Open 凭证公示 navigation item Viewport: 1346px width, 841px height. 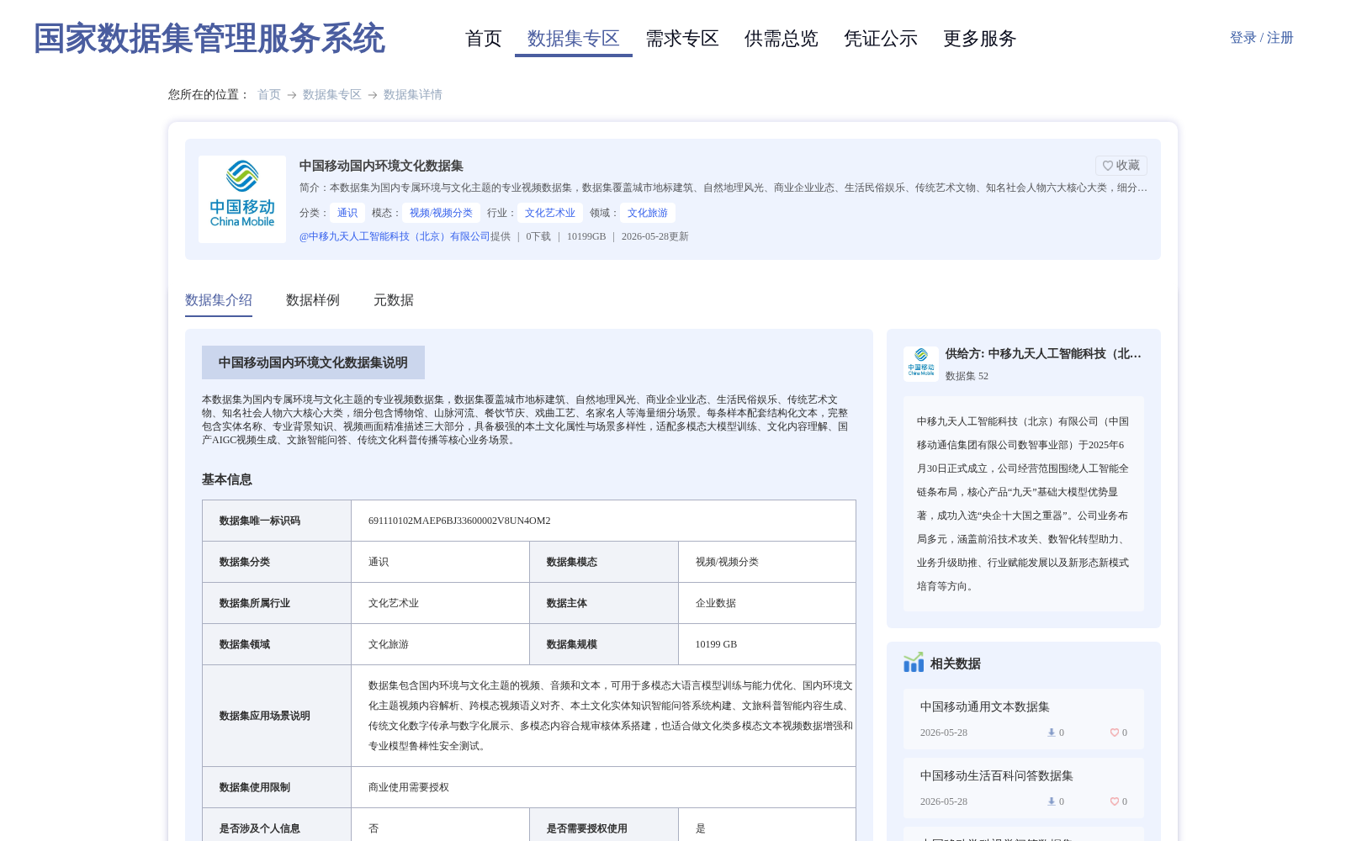(x=881, y=39)
